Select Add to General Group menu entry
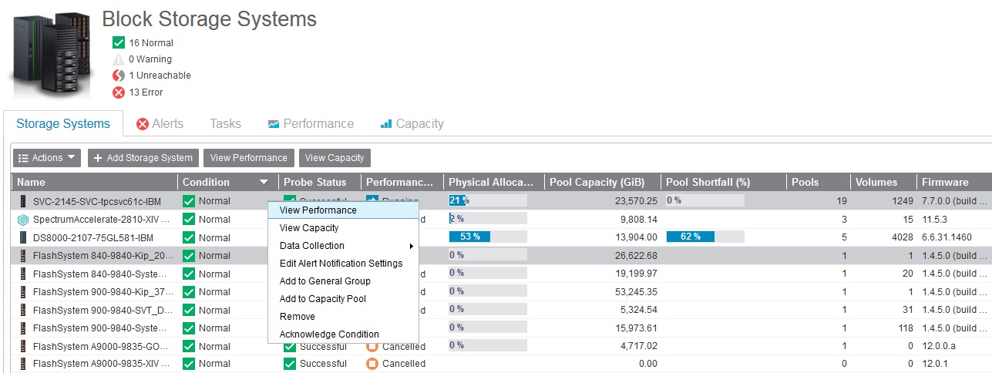 pos(343,281)
